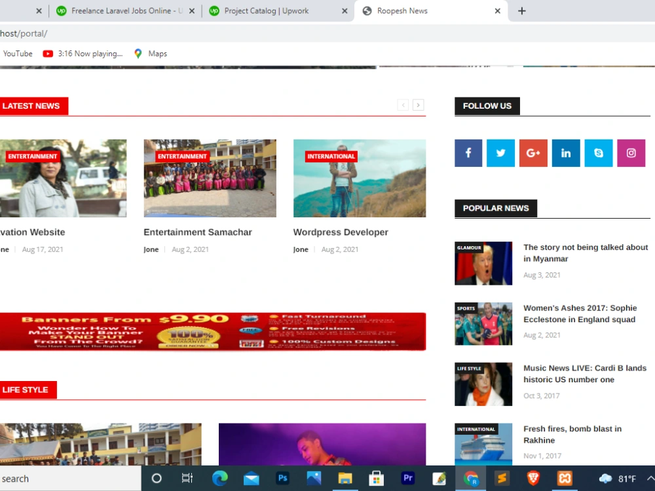The width and height of the screenshot is (655, 491).
Task: Click the INTERNATIONAL tagged cruise ship thumbnail
Action: pyautogui.click(x=483, y=445)
